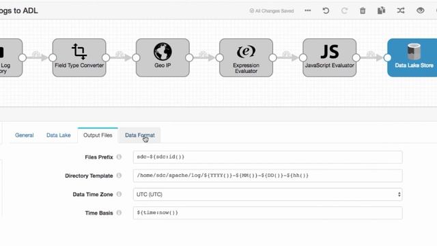Open the Data Time Zone dropdown
The width and height of the screenshot is (437, 246).
point(268,194)
